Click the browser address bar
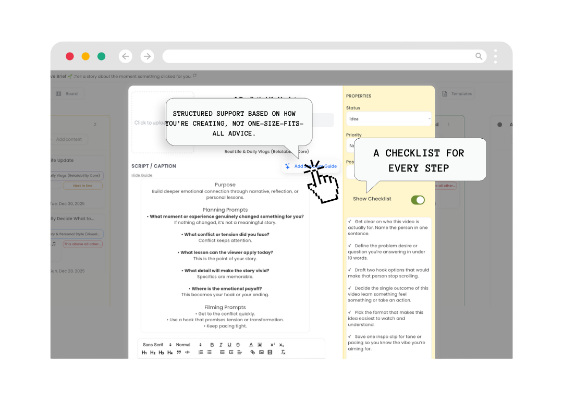 325,56
